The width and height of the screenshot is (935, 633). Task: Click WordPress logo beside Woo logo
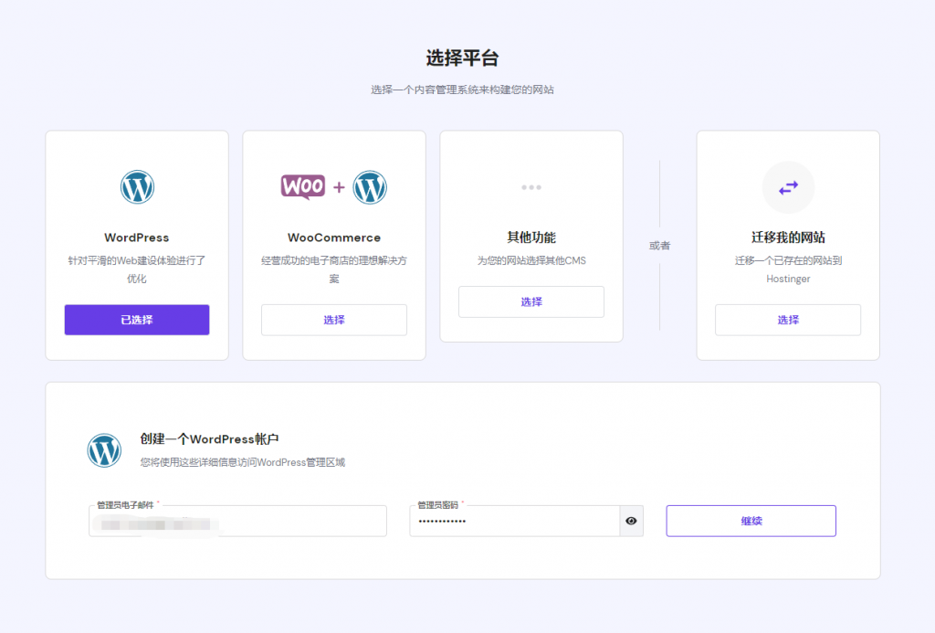(370, 187)
